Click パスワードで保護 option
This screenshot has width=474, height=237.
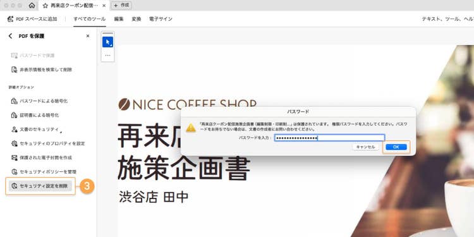click(x=33, y=56)
